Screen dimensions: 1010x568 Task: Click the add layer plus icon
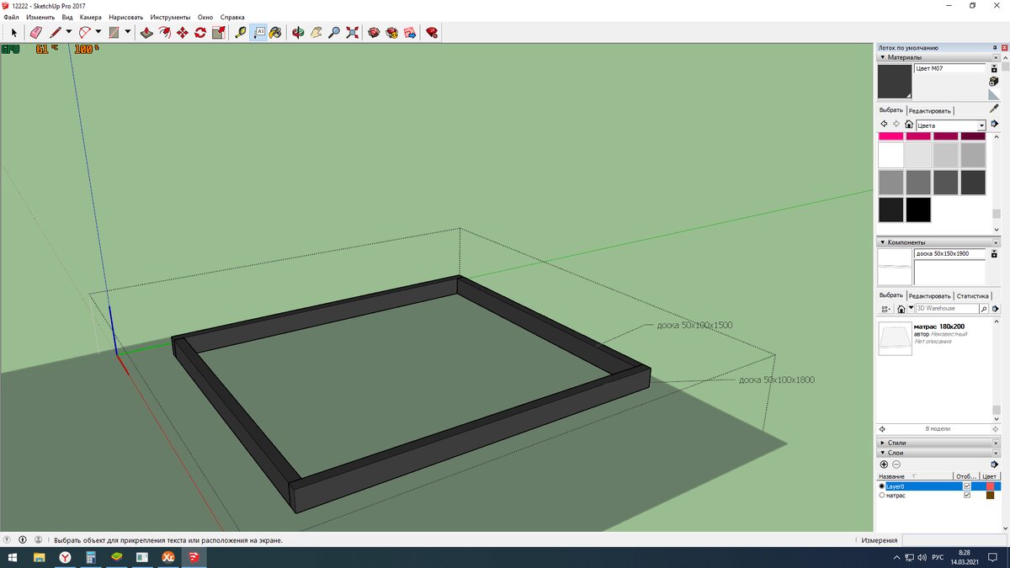(884, 464)
